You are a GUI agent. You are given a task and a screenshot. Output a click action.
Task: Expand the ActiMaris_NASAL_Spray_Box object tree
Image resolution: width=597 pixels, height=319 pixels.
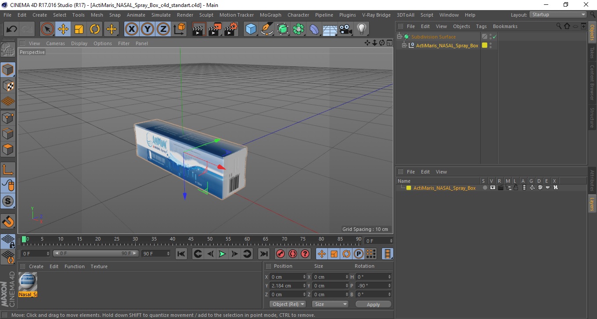click(404, 45)
